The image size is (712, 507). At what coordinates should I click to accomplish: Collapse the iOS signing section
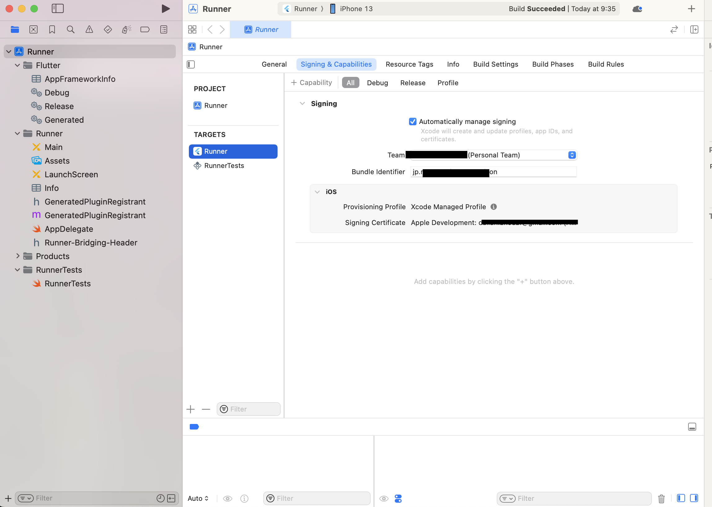(x=317, y=192)
